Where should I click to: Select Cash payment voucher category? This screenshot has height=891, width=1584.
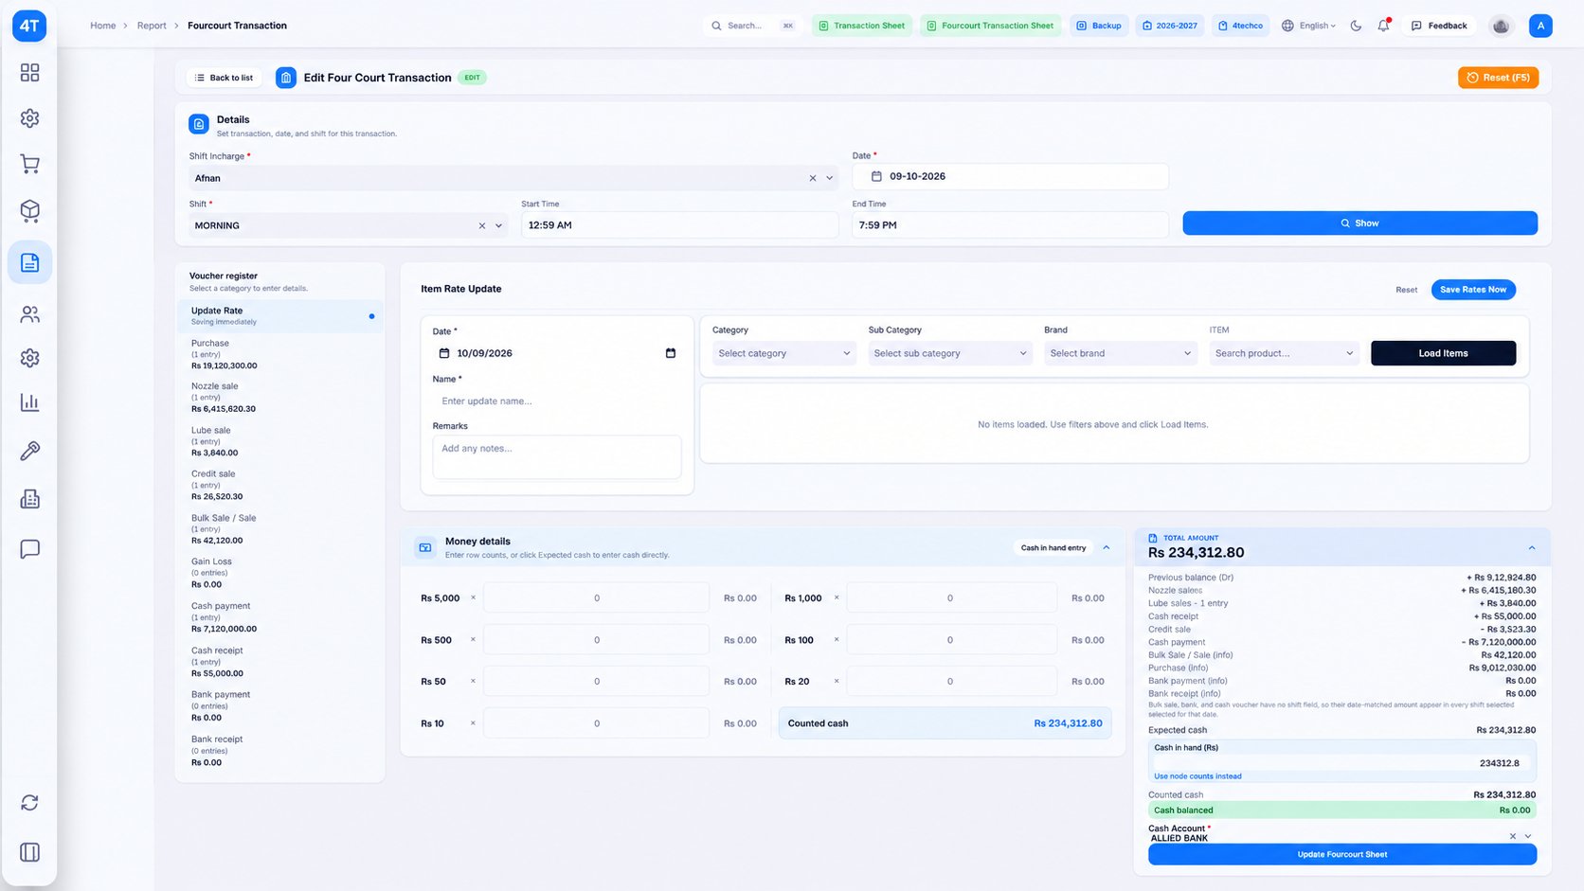[280, 617]
